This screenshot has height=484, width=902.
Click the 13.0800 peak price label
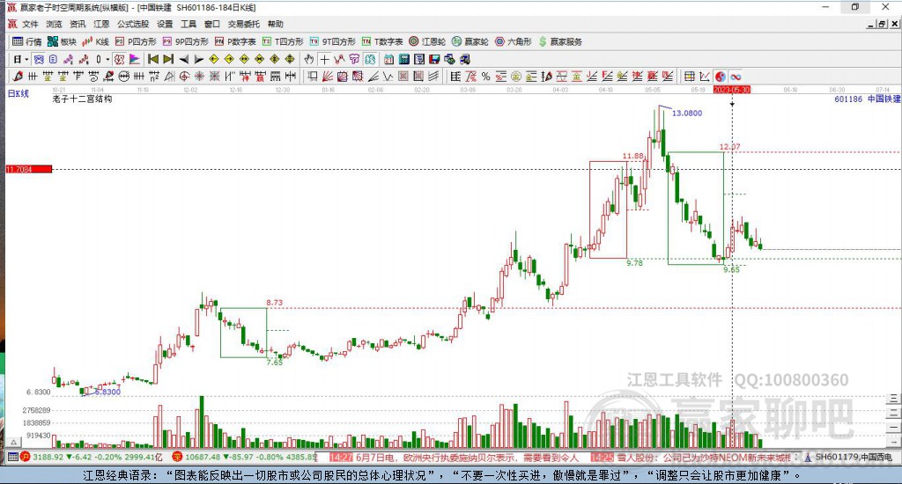click(687, 114)
